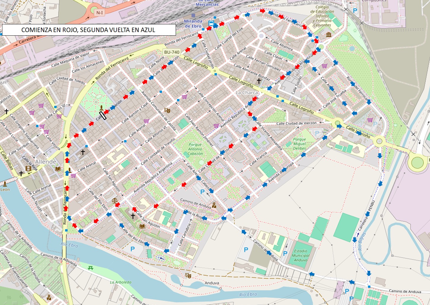Click the N-I road shield
The width and height of the screenshot is (430, 305).
pyautogui.click(x=100, y=12)
